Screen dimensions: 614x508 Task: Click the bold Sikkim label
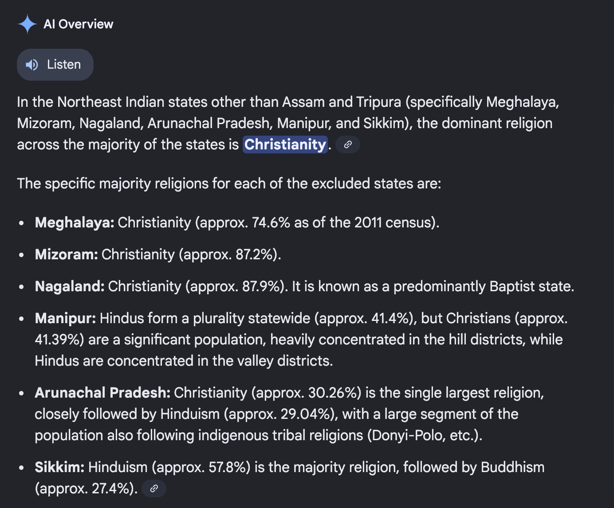point(59,467)
